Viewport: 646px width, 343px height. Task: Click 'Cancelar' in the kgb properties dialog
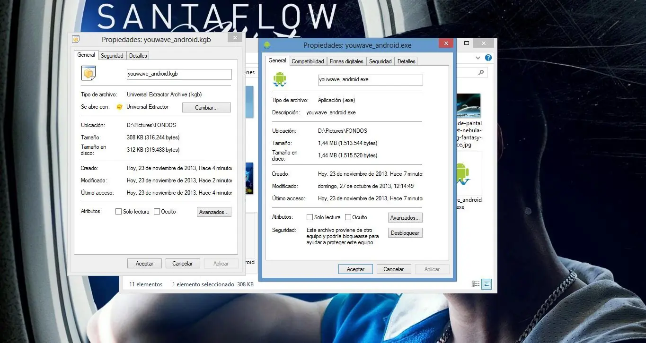coord(182,264)
